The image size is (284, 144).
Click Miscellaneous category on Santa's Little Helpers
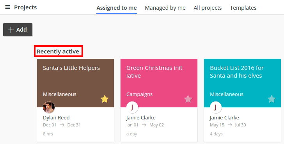[x=60, y=94]
